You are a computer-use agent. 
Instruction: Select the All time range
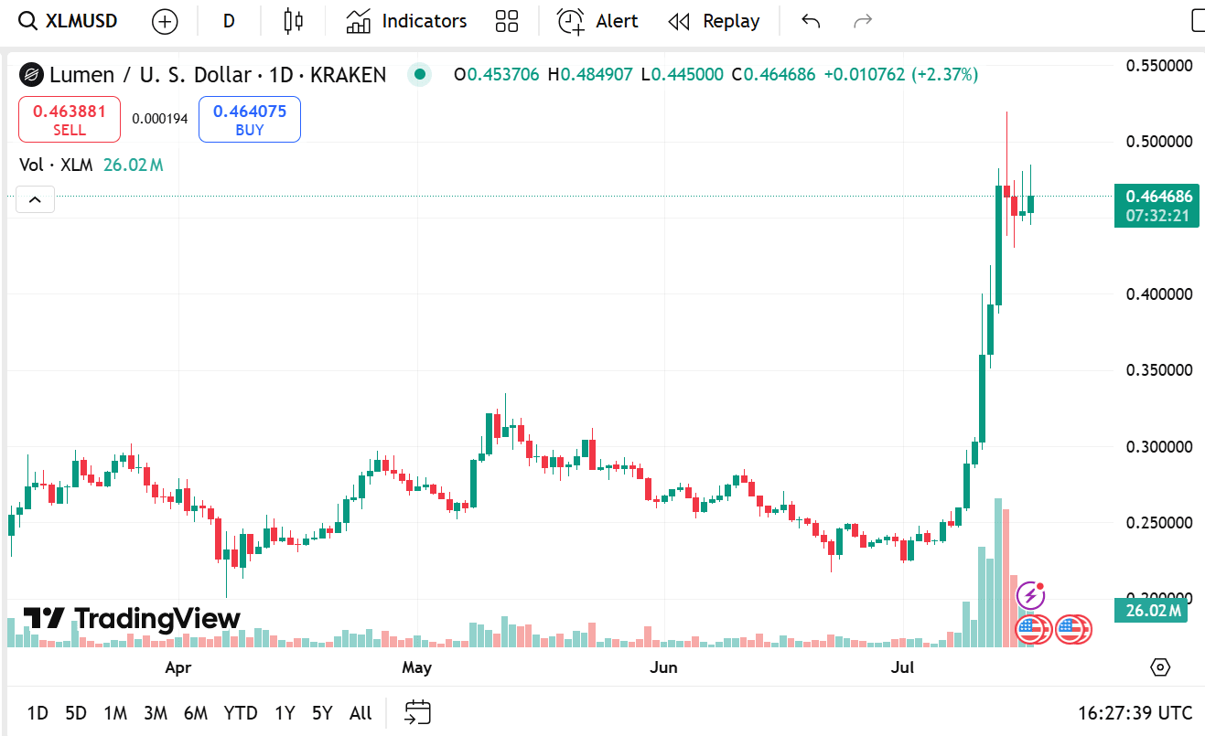pyautogui.click(x=360, y=713)
